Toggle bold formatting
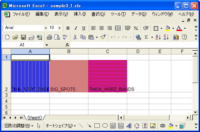The width and height of the screenshot is (200, 132). click(x=68, y=28)
